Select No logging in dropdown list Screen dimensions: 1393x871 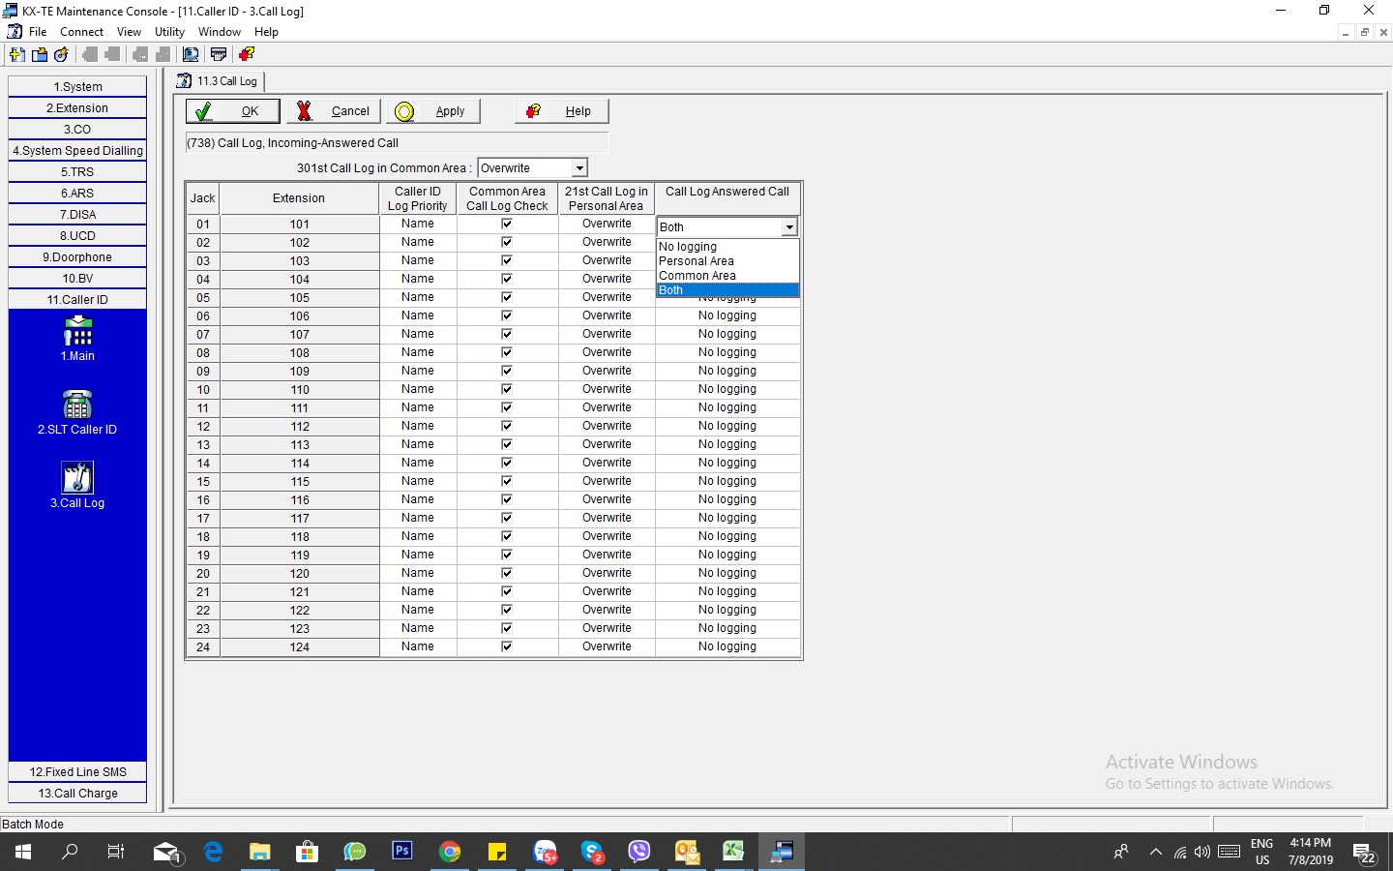[727, 247]
